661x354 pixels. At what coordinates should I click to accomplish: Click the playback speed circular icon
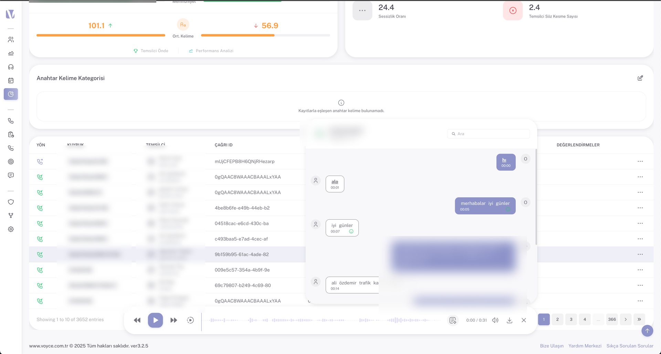coord(190,320)
